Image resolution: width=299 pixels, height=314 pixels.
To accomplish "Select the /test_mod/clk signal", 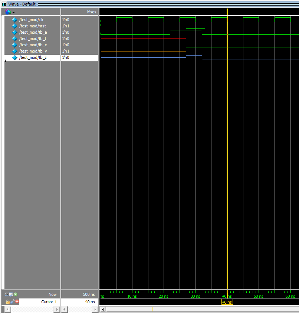I will coord(31,20).
